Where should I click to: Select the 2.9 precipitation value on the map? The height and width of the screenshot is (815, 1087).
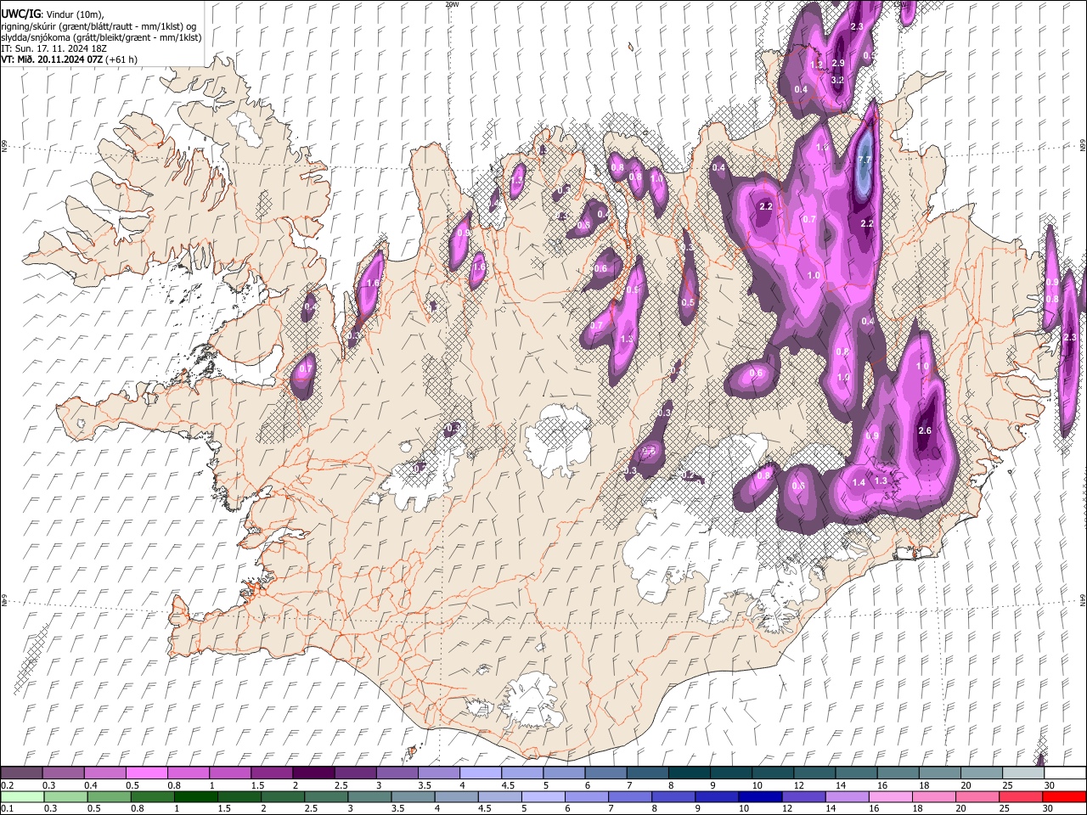838,64
